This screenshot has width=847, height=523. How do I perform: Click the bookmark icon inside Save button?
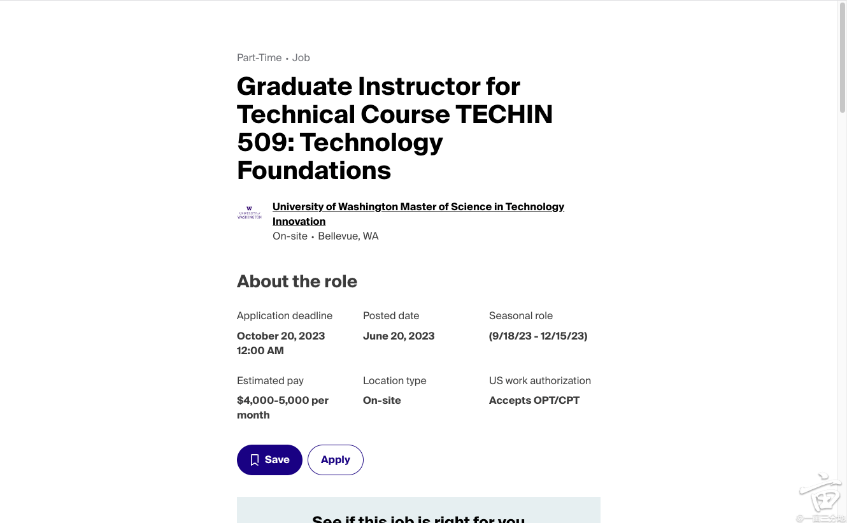255,460
